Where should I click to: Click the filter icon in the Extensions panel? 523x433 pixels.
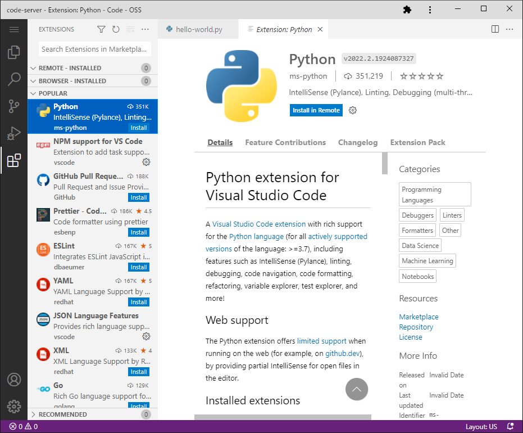(101, 29)
